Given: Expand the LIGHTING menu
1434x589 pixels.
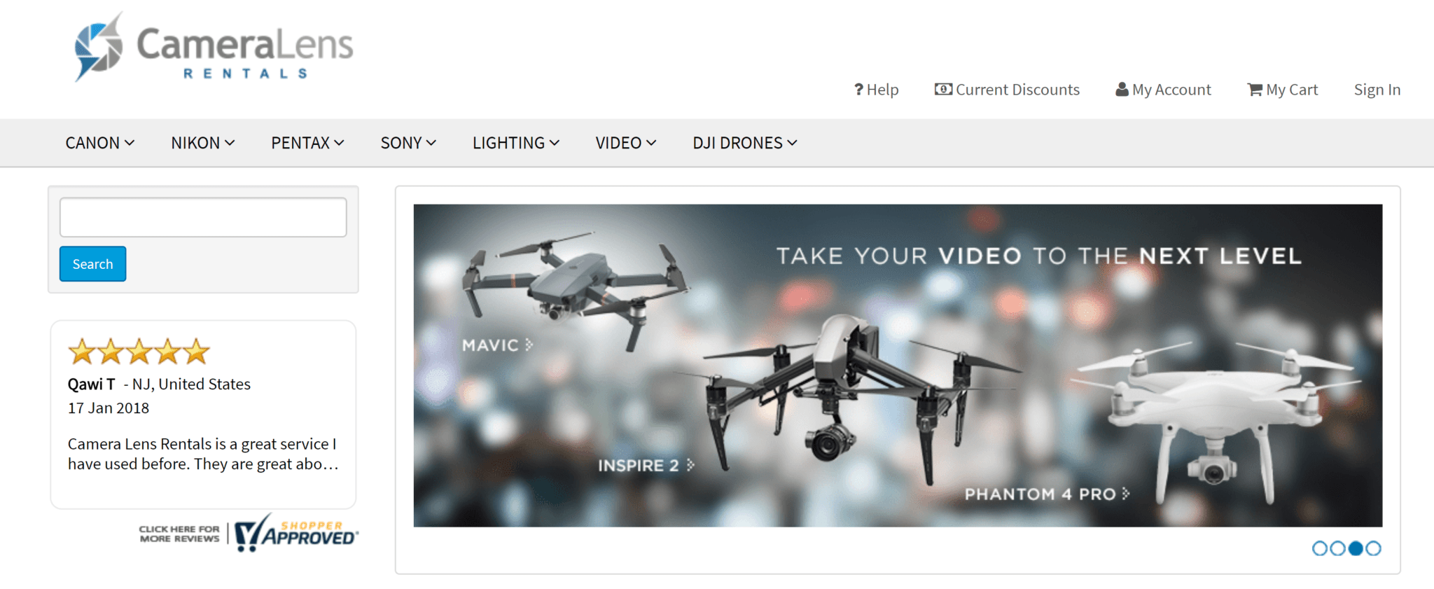Looking at the screenshot, I should (x=516, y=143).
